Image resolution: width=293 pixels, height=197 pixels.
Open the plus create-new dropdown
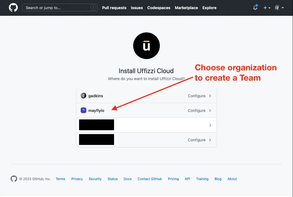click(267, 8)
